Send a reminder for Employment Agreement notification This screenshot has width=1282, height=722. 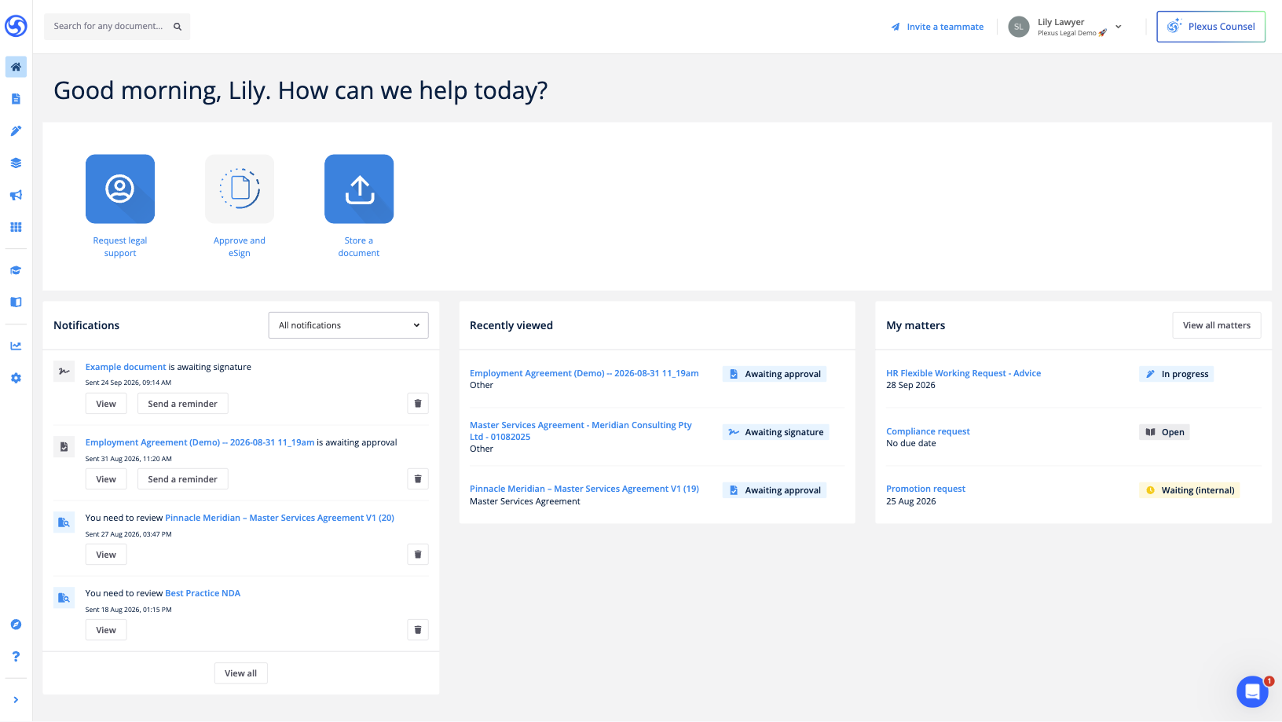[x=183, y=479]
